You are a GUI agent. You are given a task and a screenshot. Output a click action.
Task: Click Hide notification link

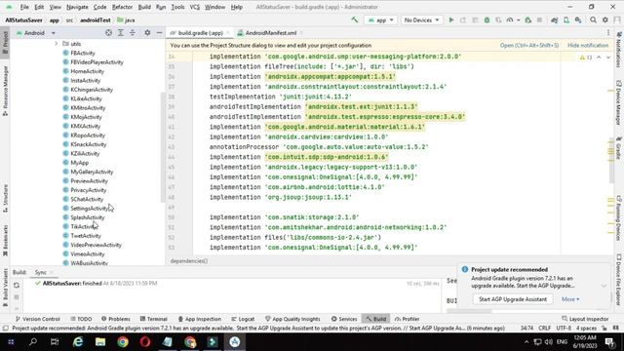(588, 46)
